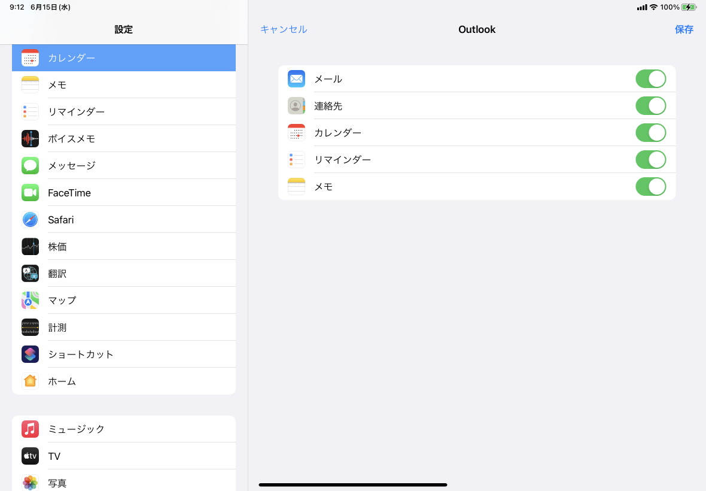Image resolution: width=706 pixels, height=491 pixels.
Task: Tap the Measure (計測) ruler icon
Action: point(30,328)
